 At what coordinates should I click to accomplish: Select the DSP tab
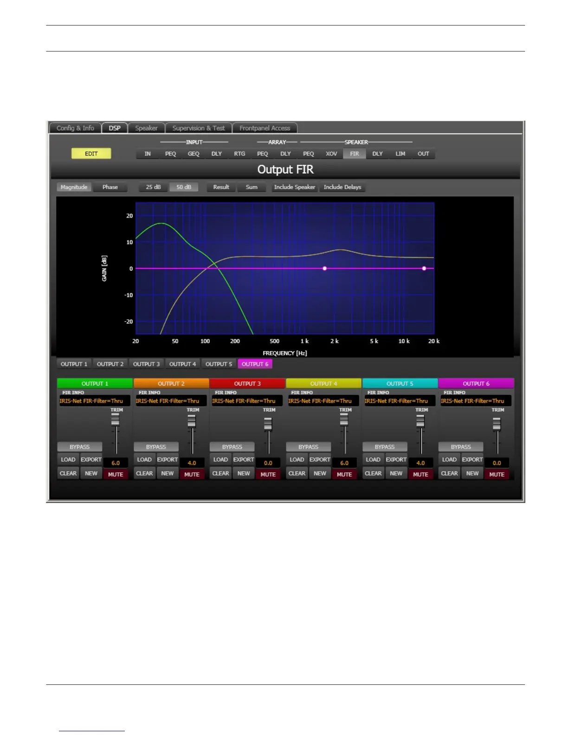[115, 128]
